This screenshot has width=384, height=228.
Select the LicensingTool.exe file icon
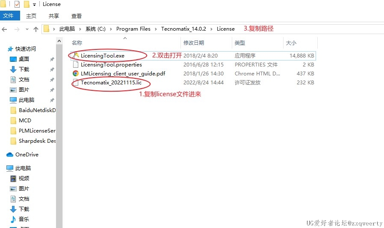(x=76, y=55)
